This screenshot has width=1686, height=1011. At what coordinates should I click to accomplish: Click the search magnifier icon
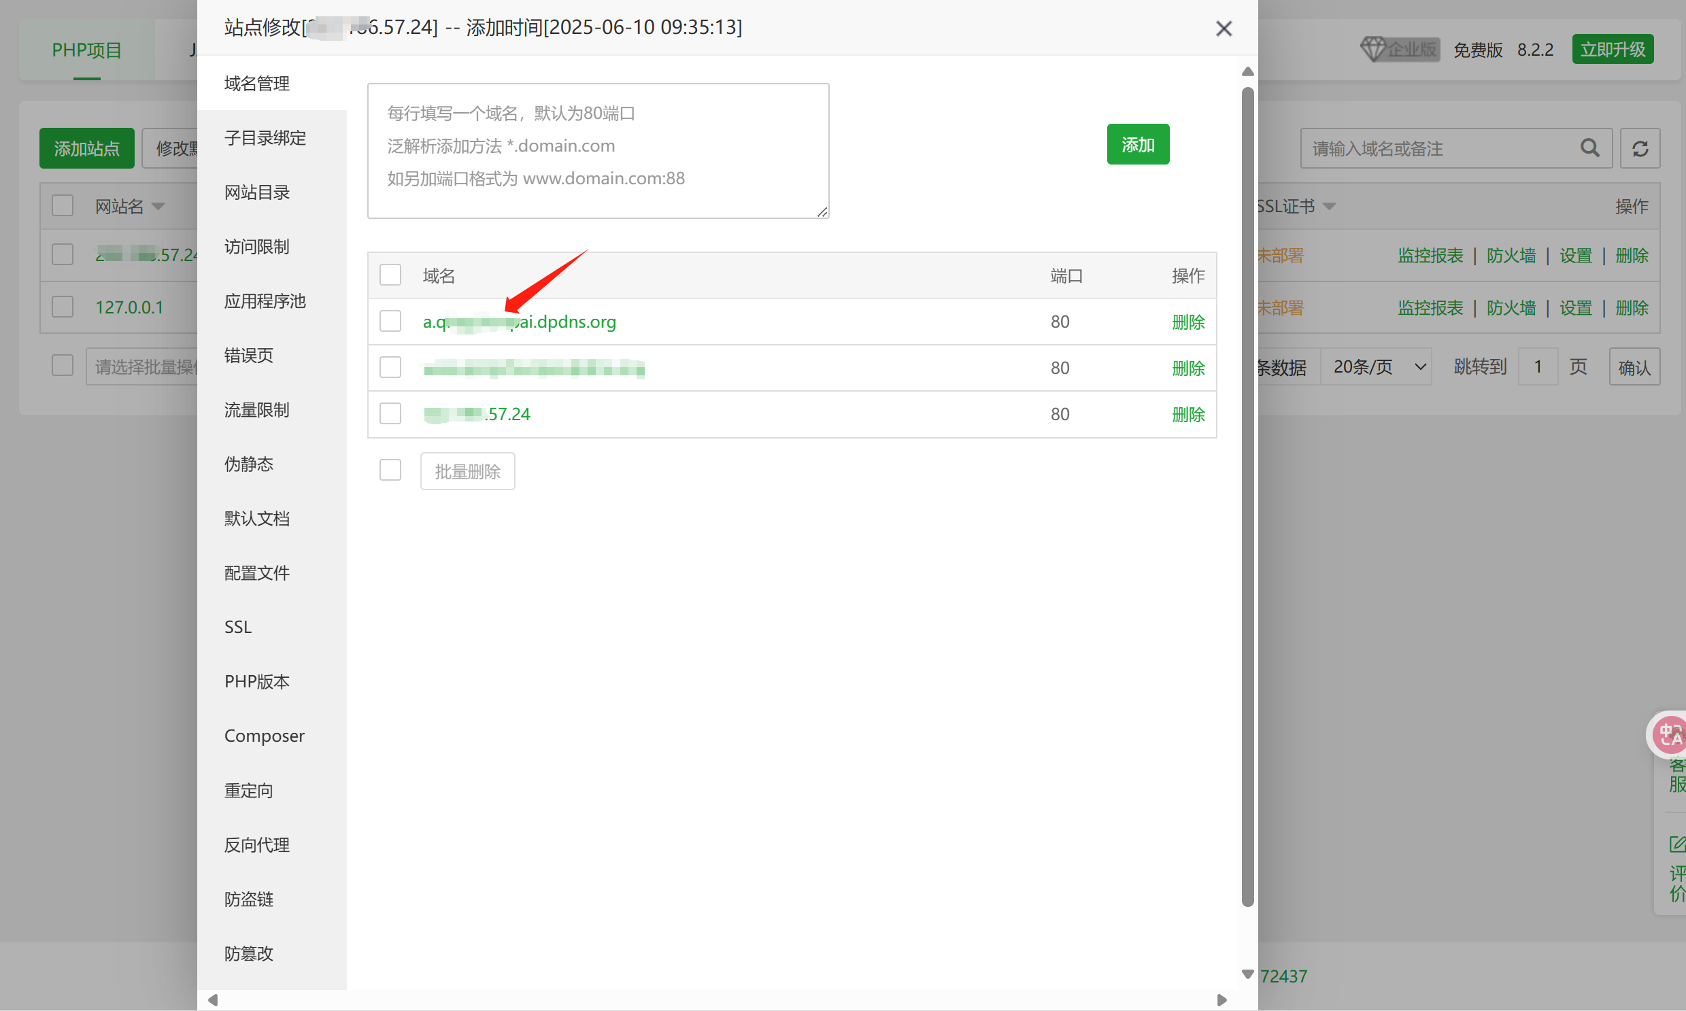click(x=1589, y=148)
